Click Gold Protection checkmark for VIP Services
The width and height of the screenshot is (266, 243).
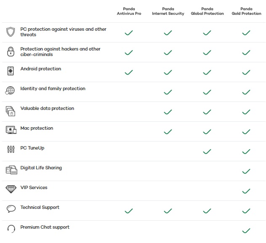click(x=246, y=191)
